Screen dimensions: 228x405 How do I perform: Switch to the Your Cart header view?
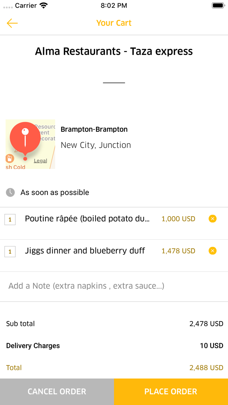pos(114,23)
